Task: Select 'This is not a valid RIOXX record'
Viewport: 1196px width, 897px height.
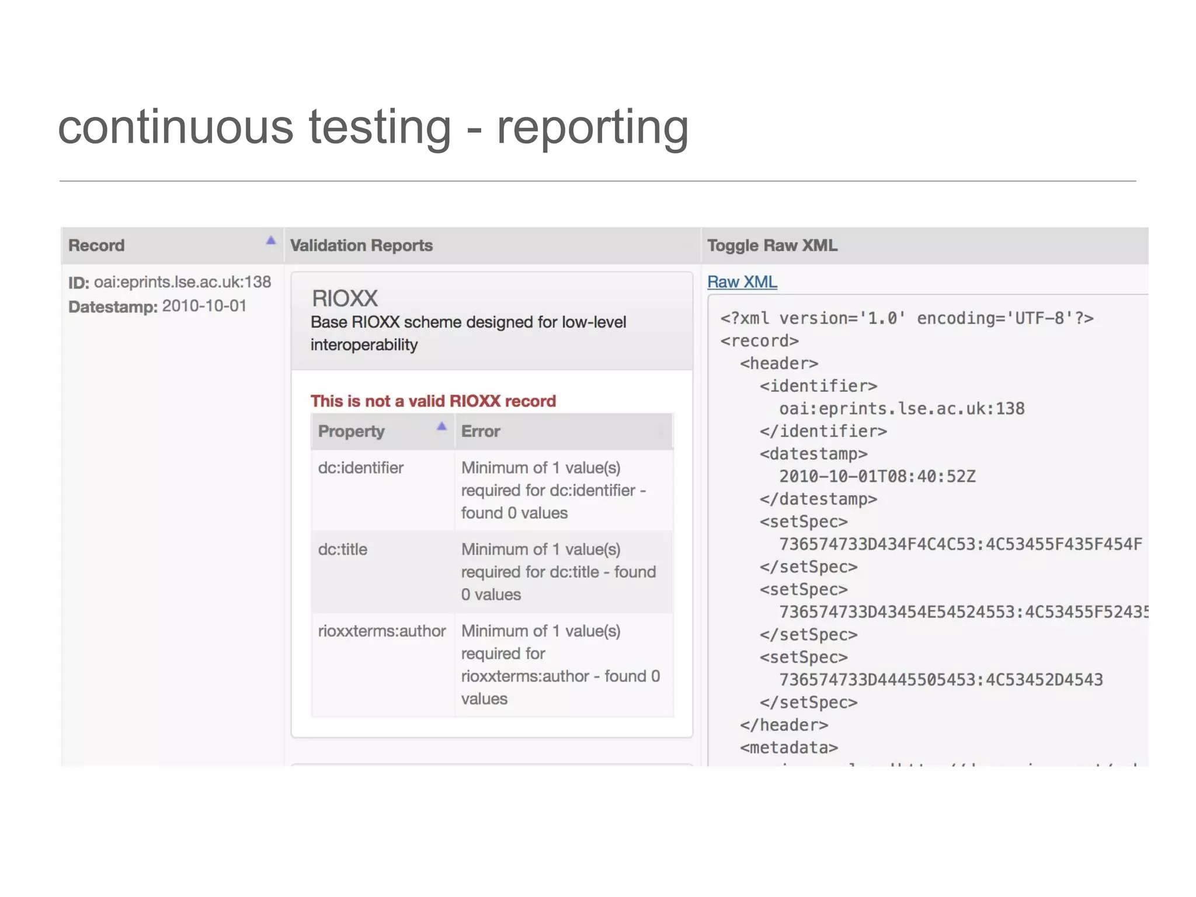Action: [433, 401]
